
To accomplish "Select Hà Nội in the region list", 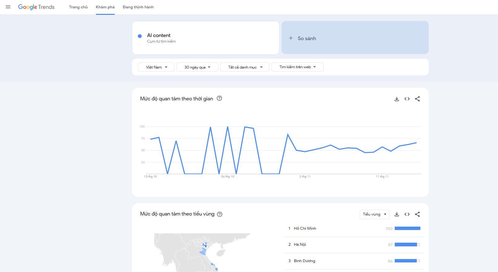I will pyautogui.click(x=300, y=245).
